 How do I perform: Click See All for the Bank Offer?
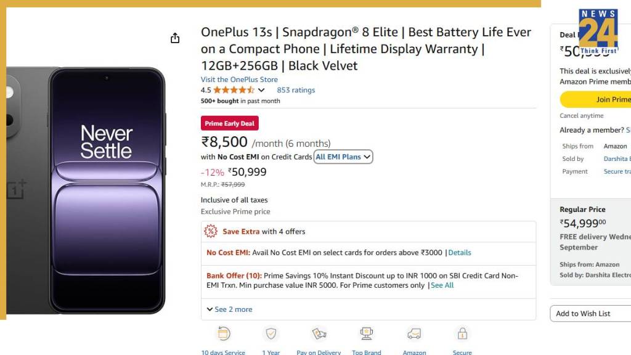(442, 285)
